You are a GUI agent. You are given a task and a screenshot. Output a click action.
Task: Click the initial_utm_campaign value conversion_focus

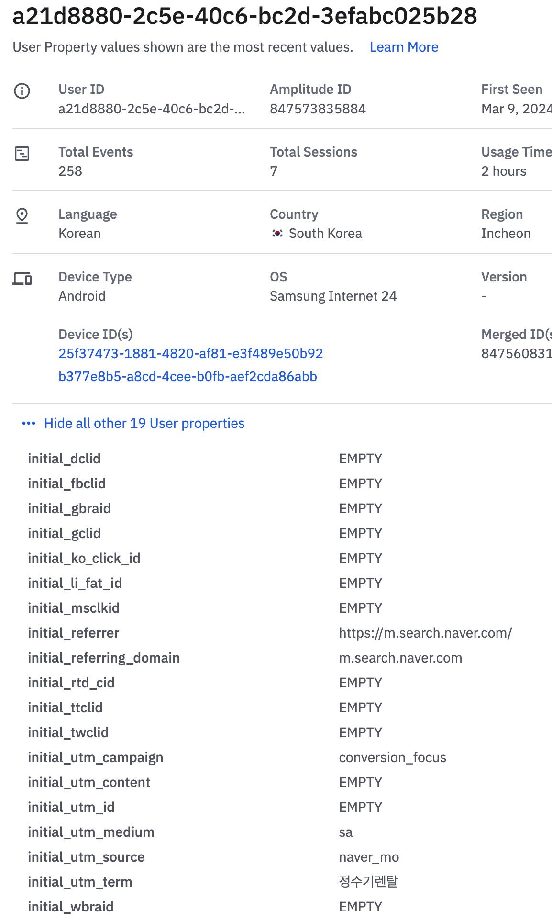pyautogui.click(x=392, y=758)
